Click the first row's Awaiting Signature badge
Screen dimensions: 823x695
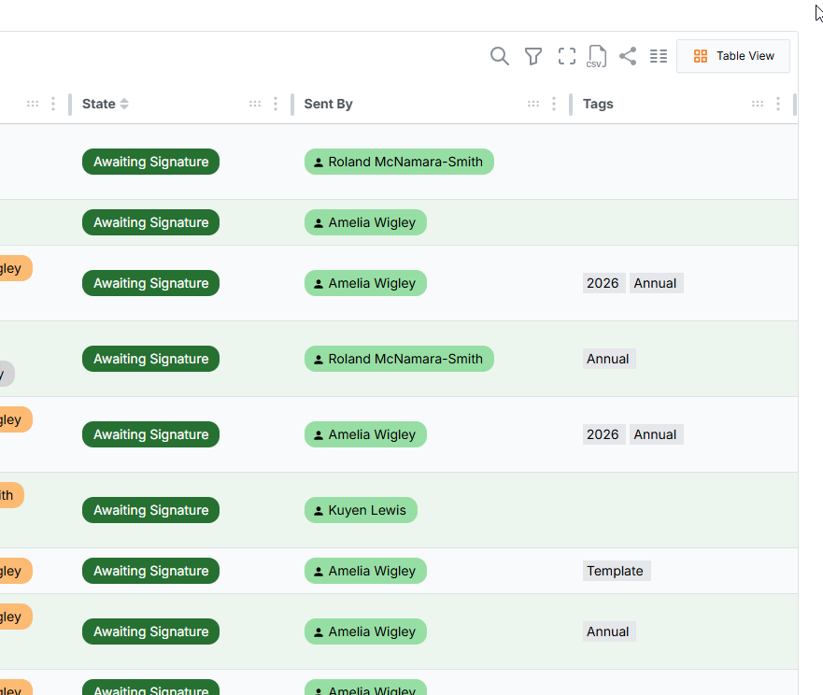150,162
